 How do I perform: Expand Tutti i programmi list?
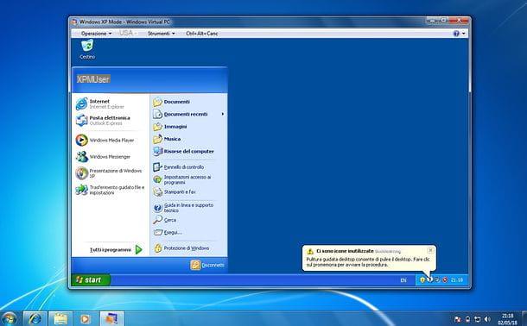pyautogui.click(x=116, y=249)
